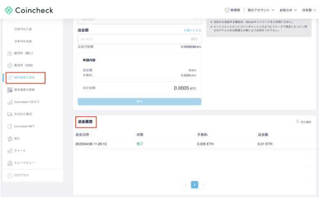Screen dimensions: 319x198
Task: Open the 日本語 language dropdown
Action: tap(310, 10)
